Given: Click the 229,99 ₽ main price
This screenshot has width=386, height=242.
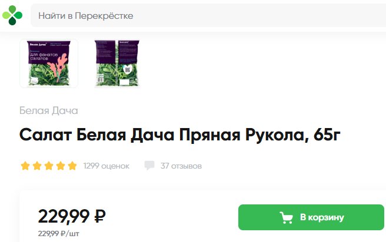Looking at the screenshot, I should point(72,216).
